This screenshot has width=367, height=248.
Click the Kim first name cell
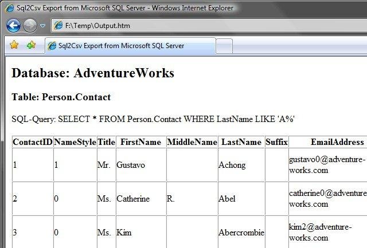(141, 233)
